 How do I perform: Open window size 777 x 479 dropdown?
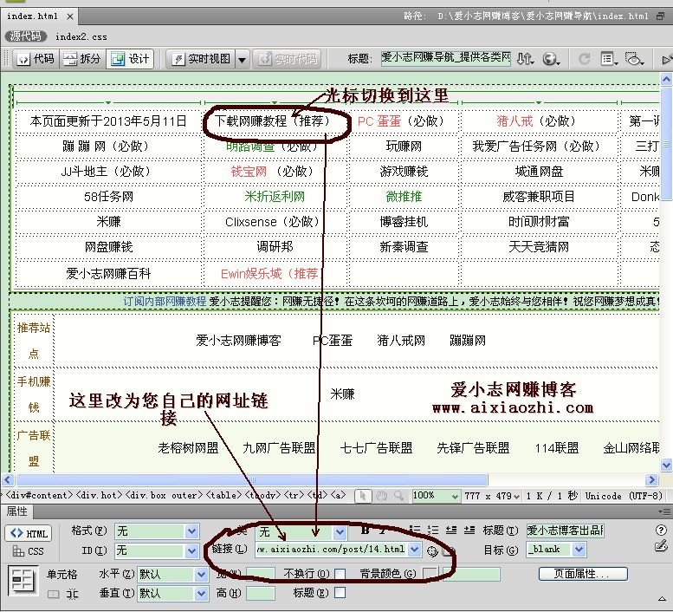point(492,496)
